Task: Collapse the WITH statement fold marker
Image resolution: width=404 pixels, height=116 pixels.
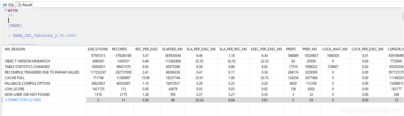Action: [x=6, y=10]
